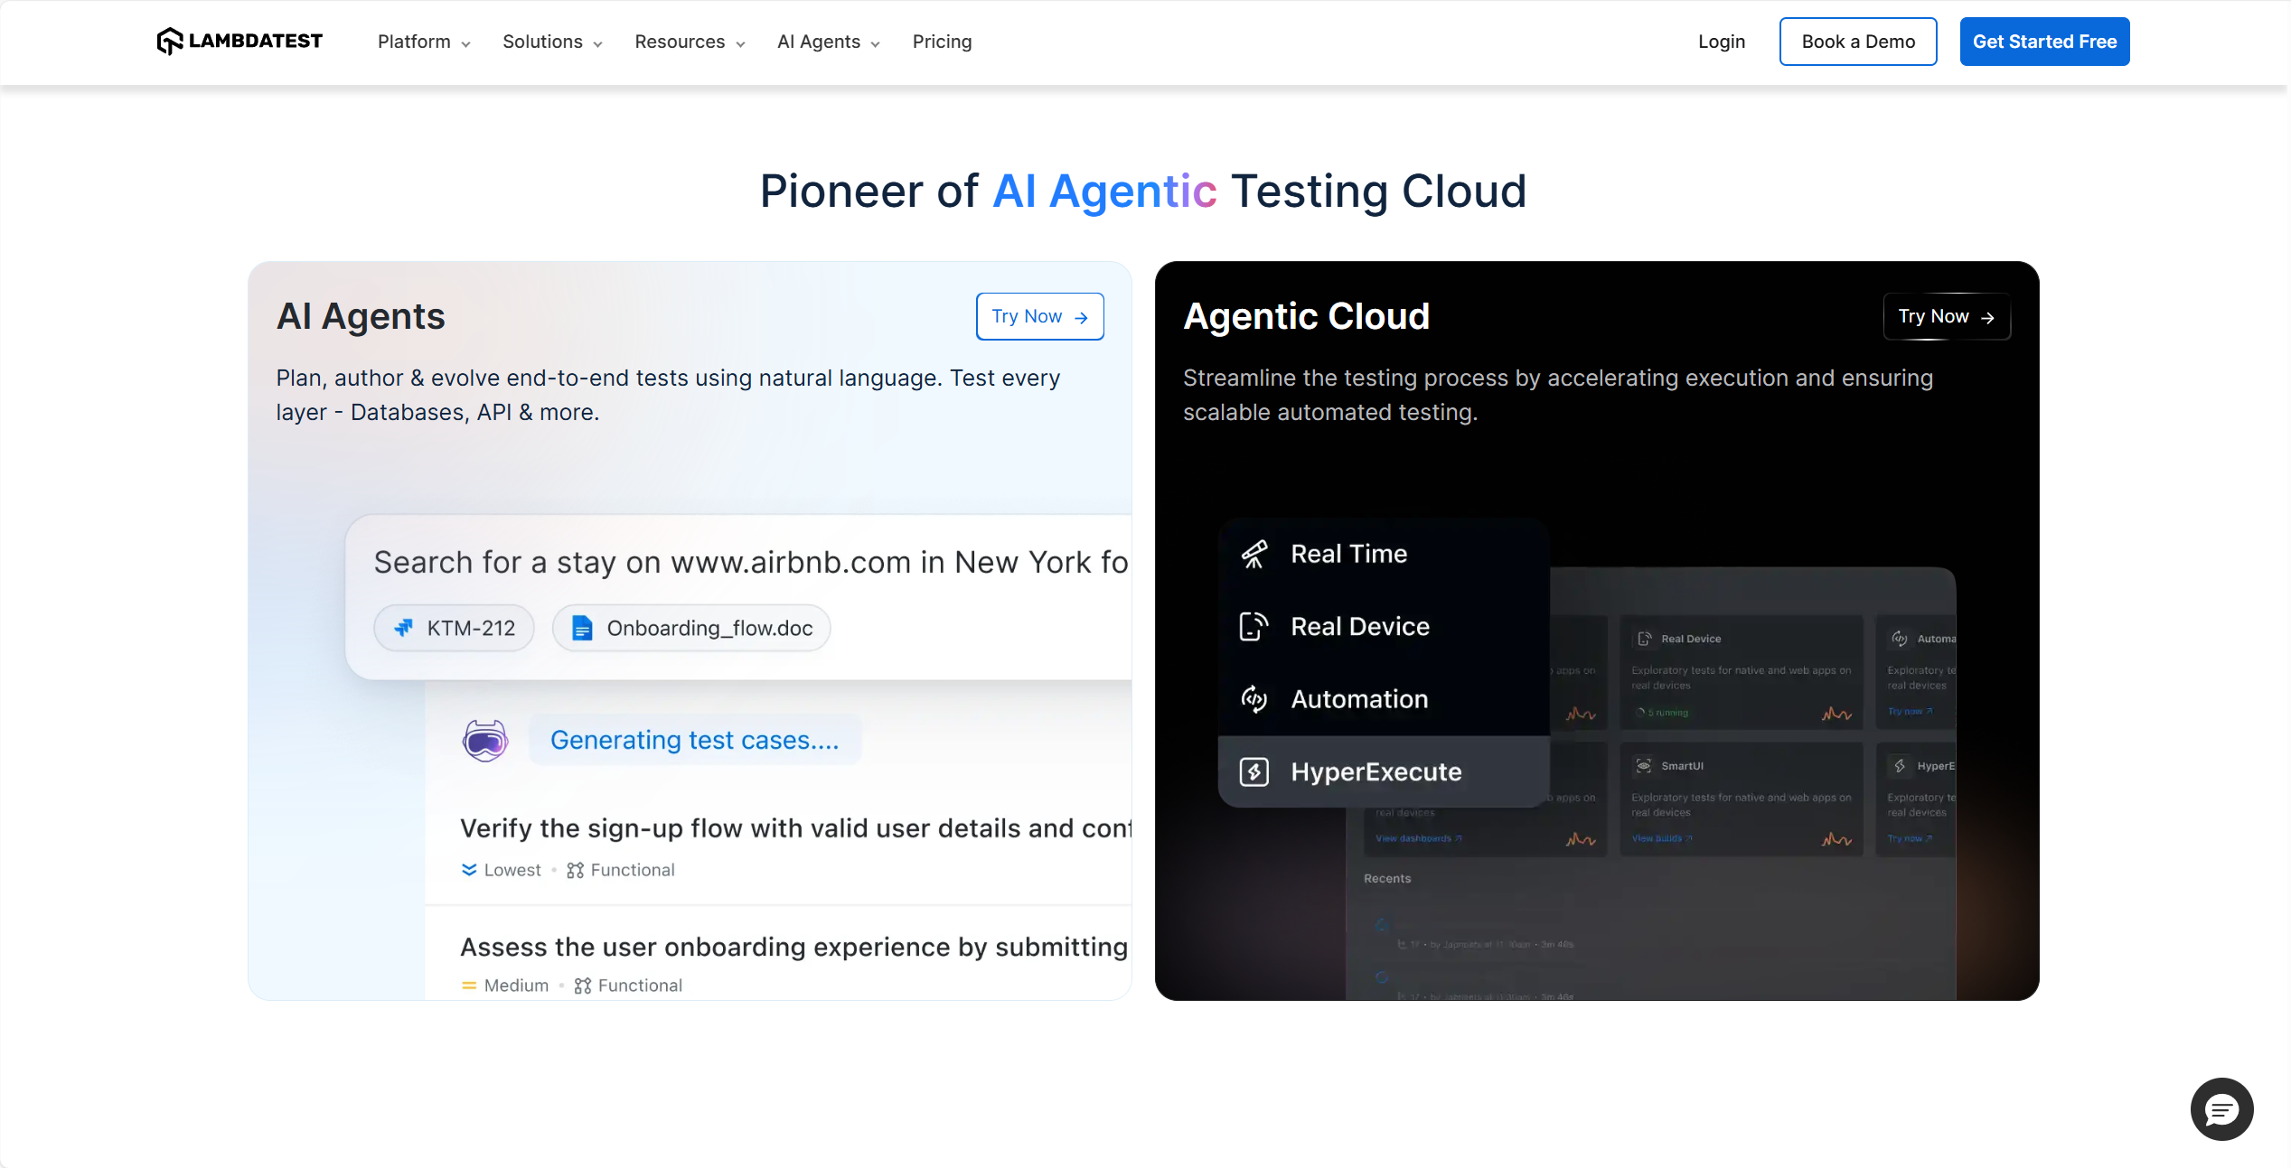Click the Get Started Free button
This screenshot has height=1168, width=2291.
pos(2044,42)
